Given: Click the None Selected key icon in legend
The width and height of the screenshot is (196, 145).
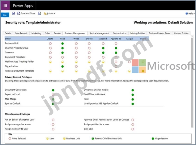Looking at the screenshot, I should (x=10, y=139).
